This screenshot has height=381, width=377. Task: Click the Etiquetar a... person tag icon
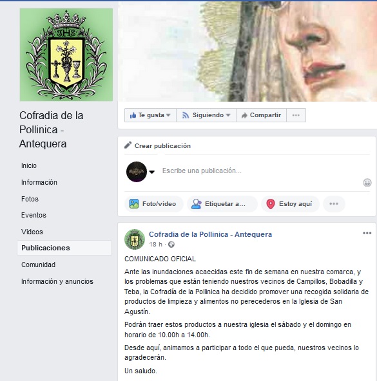pyautogui.click(x=196, y=204)
